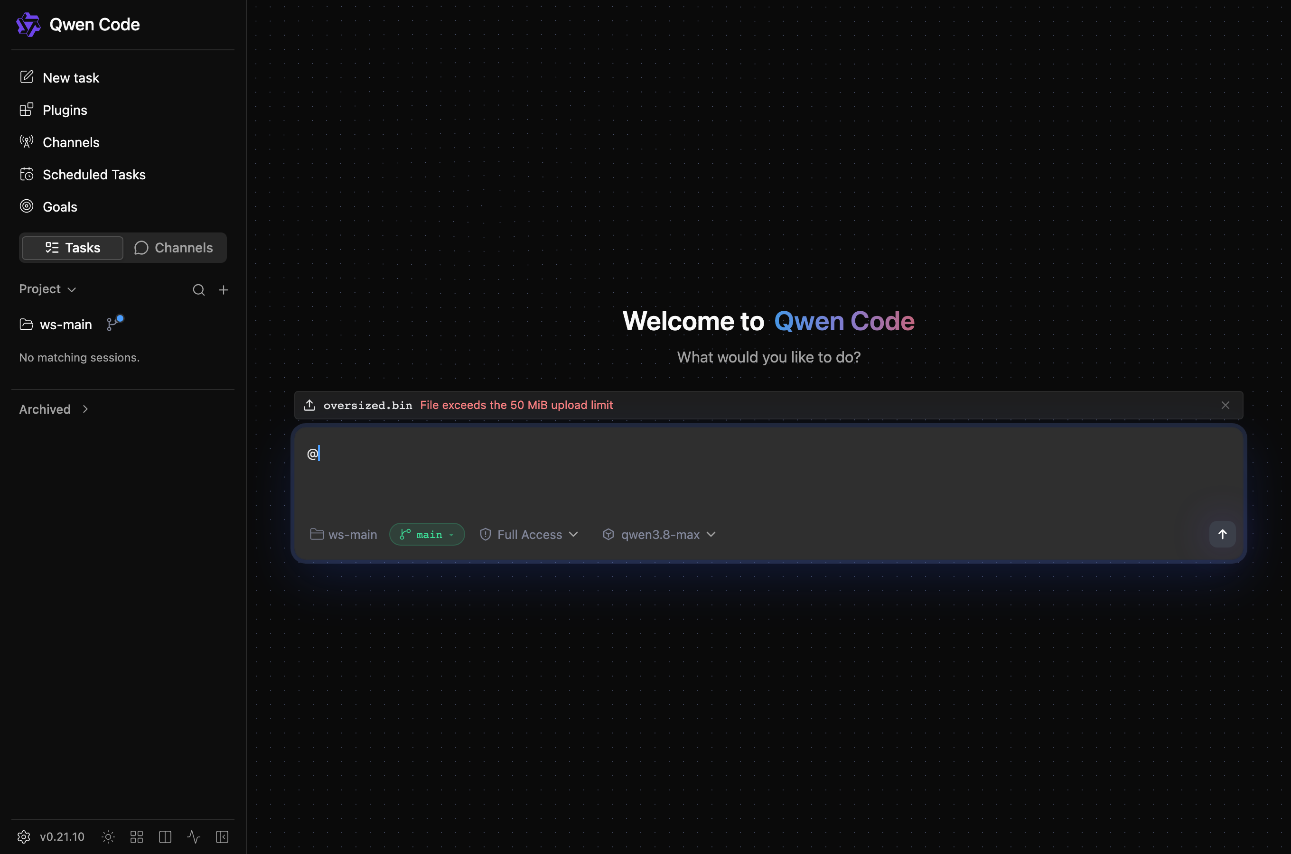
Task: Expand the Archived section
Action: click(x=54, y=409)
